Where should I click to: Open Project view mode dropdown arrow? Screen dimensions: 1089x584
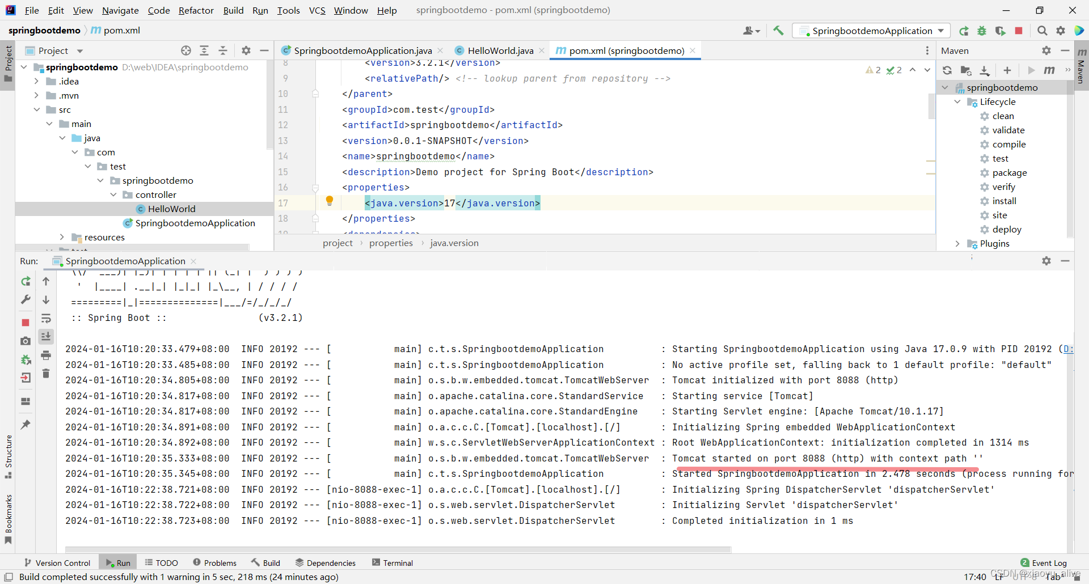click(80, 51)
